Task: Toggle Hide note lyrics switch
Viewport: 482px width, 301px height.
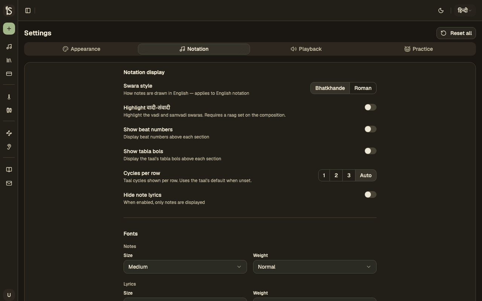Action: click(x=370, y=195)
